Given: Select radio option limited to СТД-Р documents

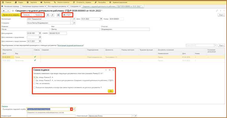Looking at the screenshot, I should 35,80.
